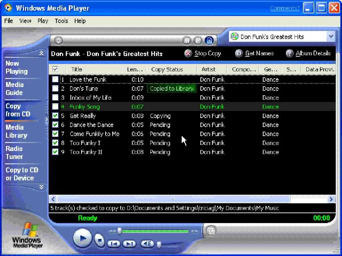Uncheck the Too Funky I box

click(x=55, y=143)
